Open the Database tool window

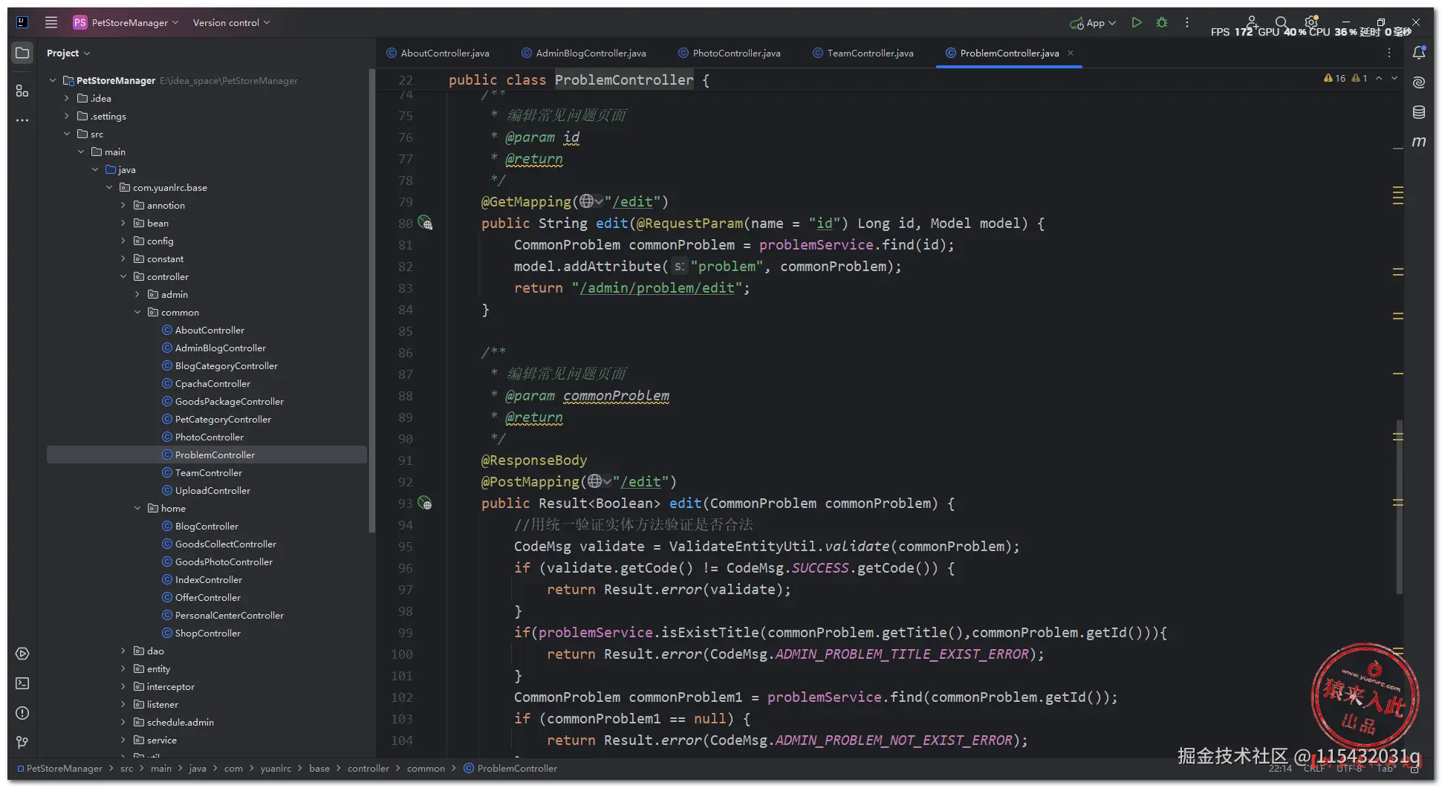[1419, 112]
